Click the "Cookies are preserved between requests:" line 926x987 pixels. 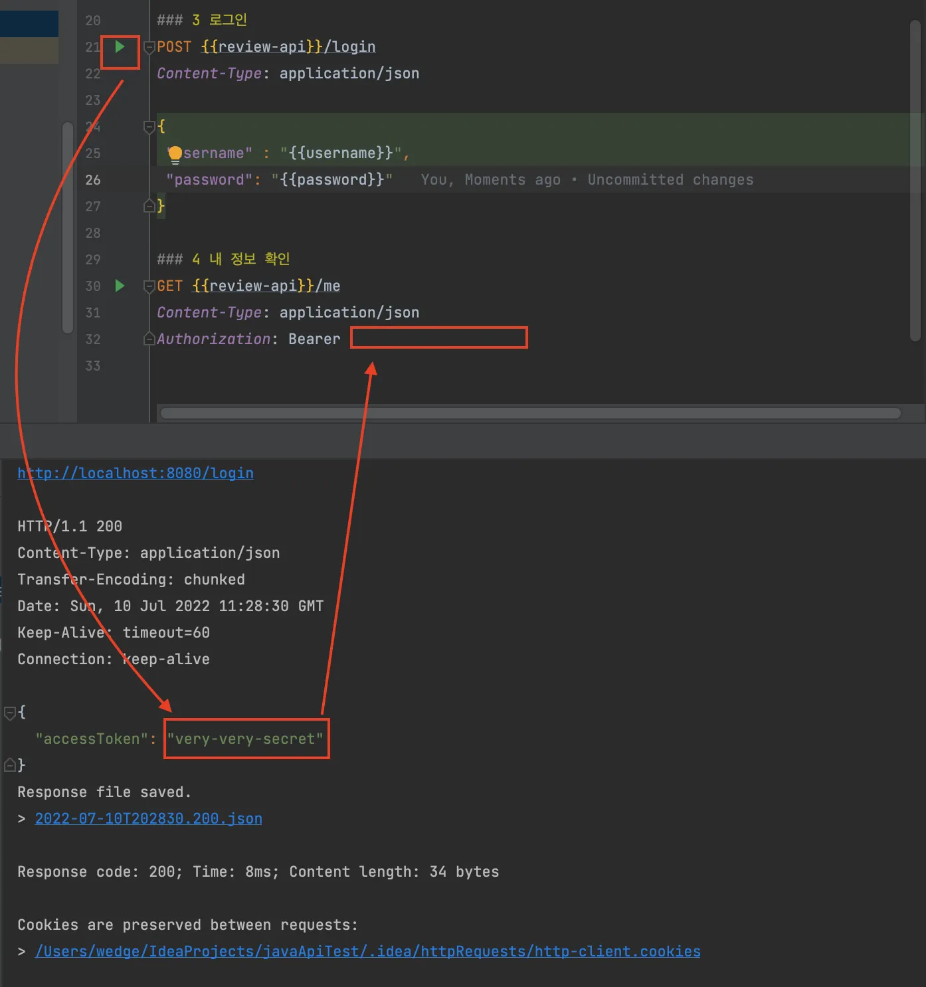187,925
